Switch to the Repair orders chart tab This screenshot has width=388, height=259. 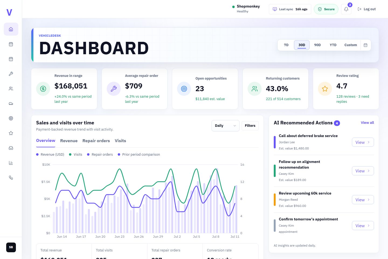click(x=96, y=141)
